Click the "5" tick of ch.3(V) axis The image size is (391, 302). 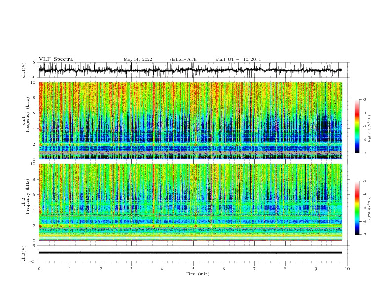(x=34, y=246)
